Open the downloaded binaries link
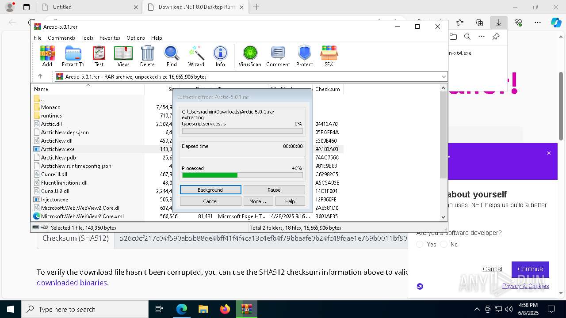The height and width of the screenshot is (318, 566). [72, 283]
